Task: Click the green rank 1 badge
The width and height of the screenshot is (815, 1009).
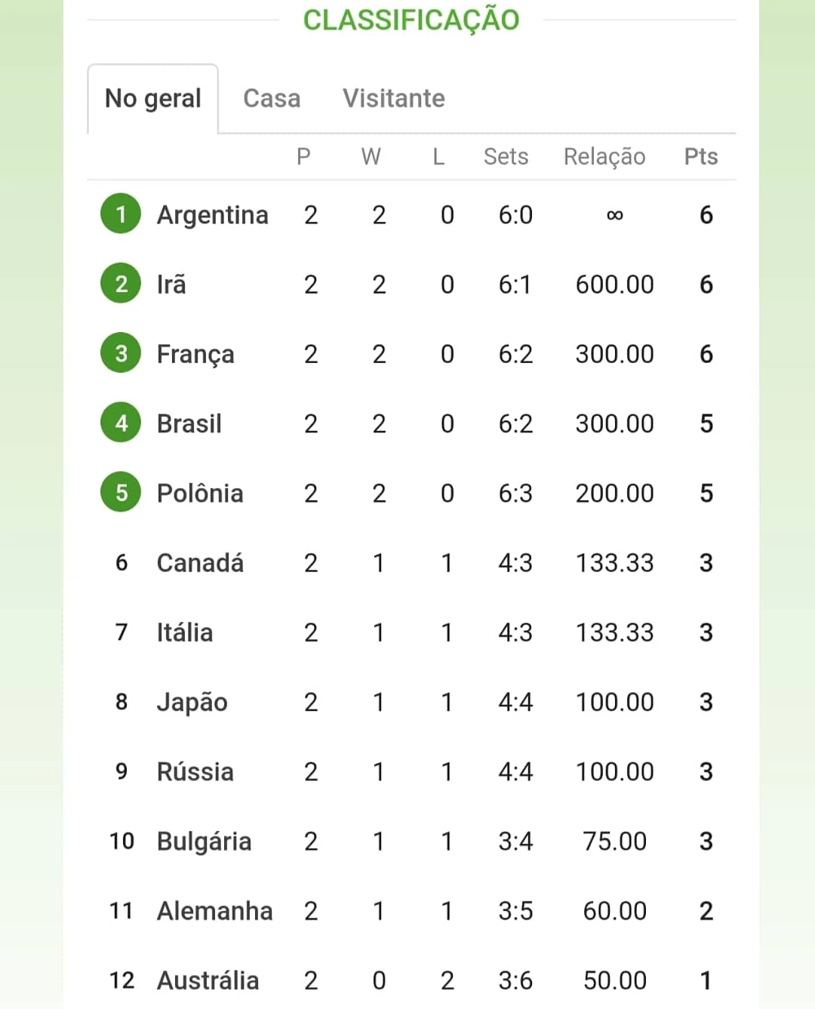Action: [121, 214]
